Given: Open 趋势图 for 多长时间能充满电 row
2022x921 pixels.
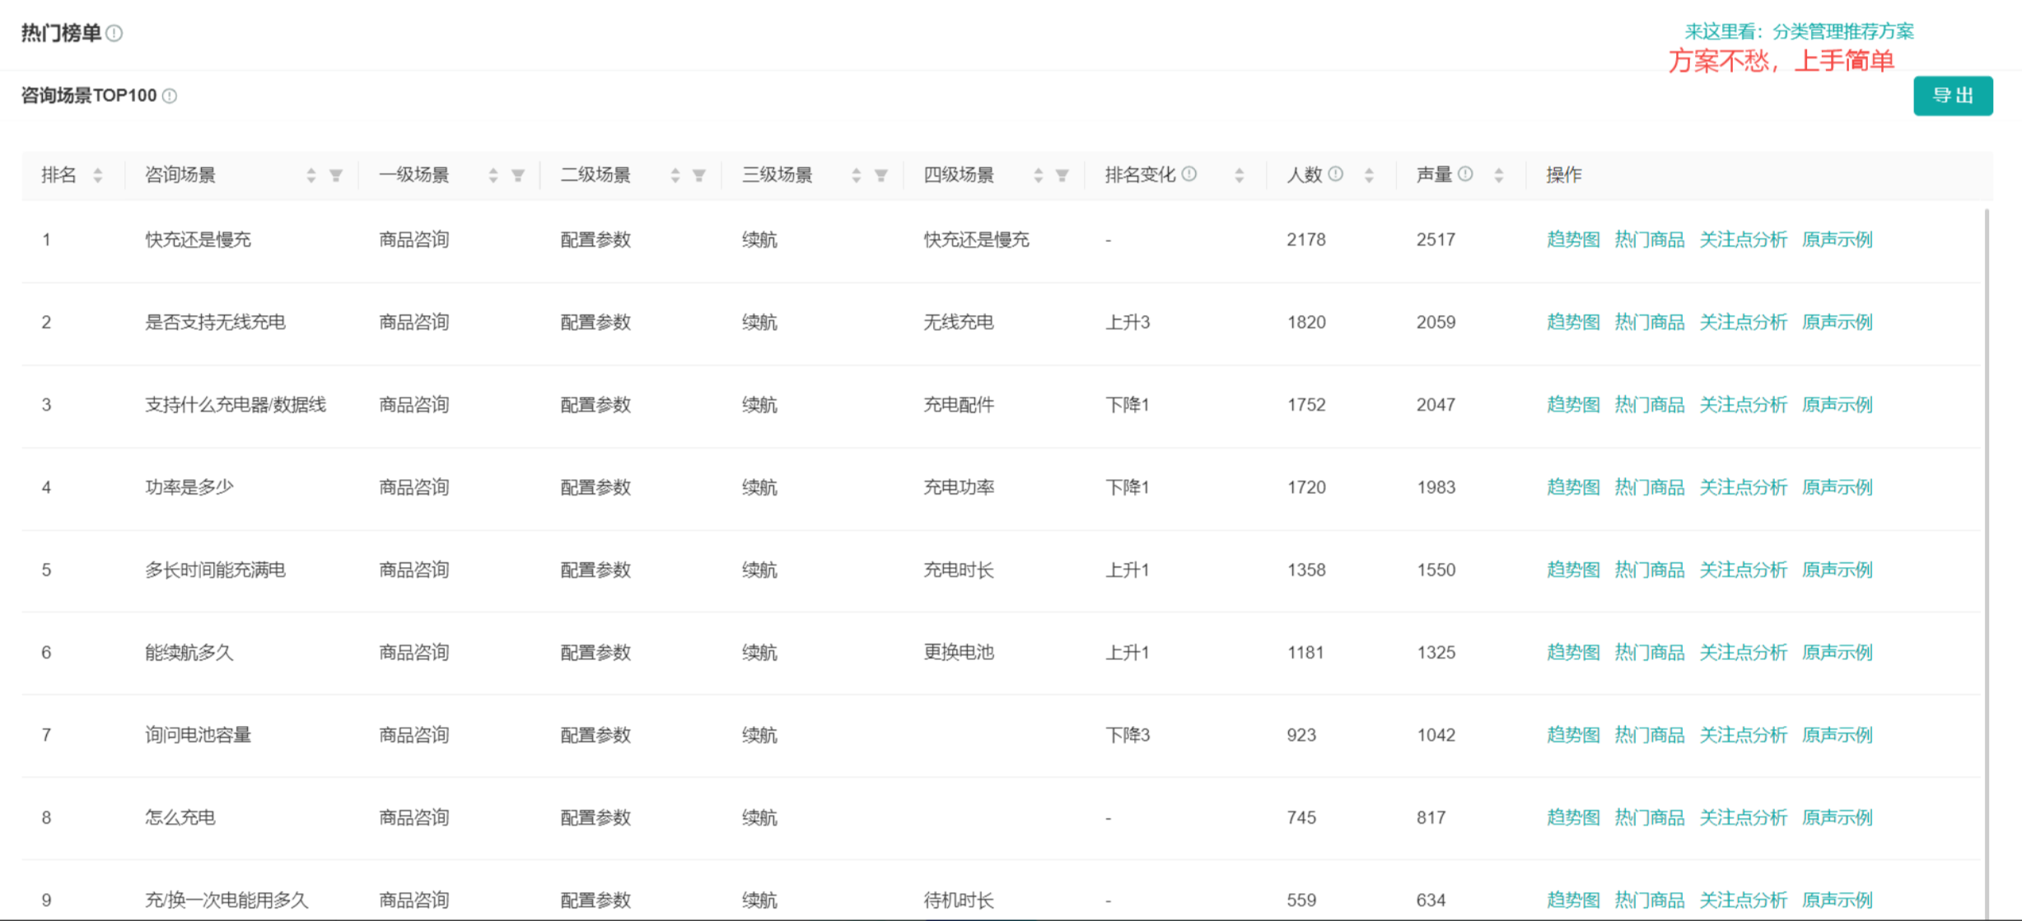Looking at the screenshot, I should (1573, 570).
